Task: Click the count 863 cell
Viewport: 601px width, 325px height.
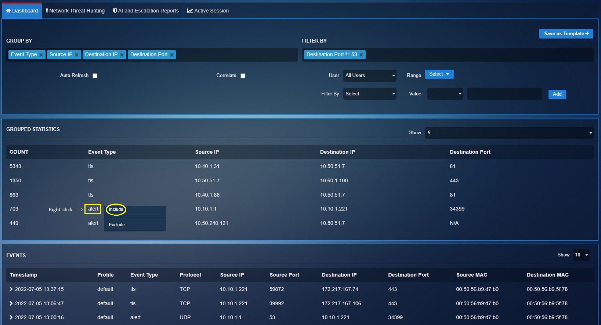Action: tap(14, 195)
